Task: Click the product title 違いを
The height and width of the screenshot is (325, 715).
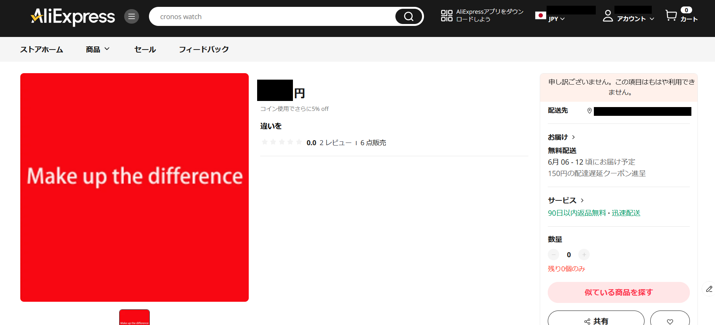Action: coord(271,126)
